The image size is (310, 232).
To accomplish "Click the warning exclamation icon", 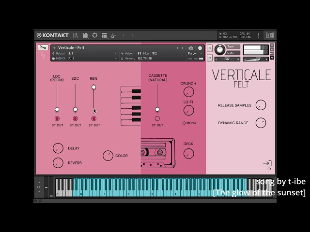I will pos(258,35).
